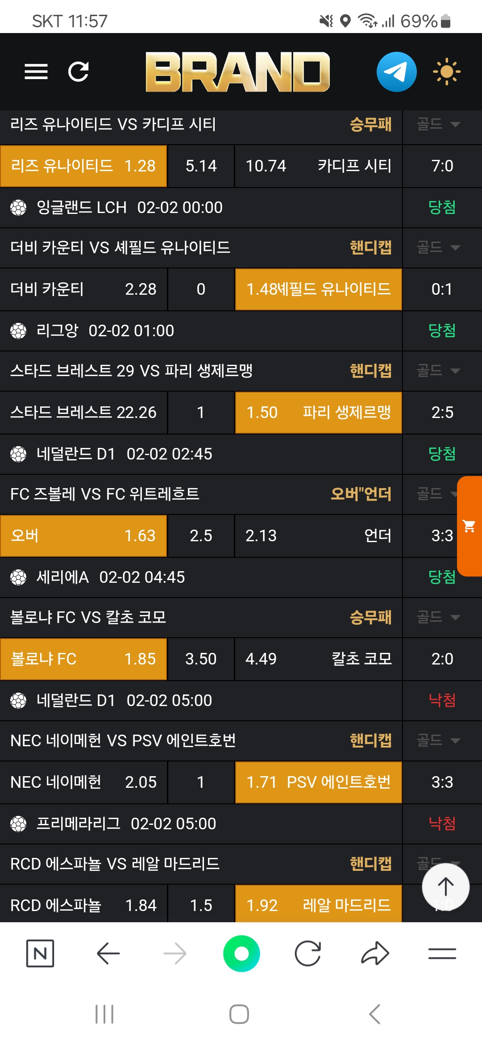Open Android recent apps button
This screenshot has height=1045, width=482.
(x=104, y=1014)
